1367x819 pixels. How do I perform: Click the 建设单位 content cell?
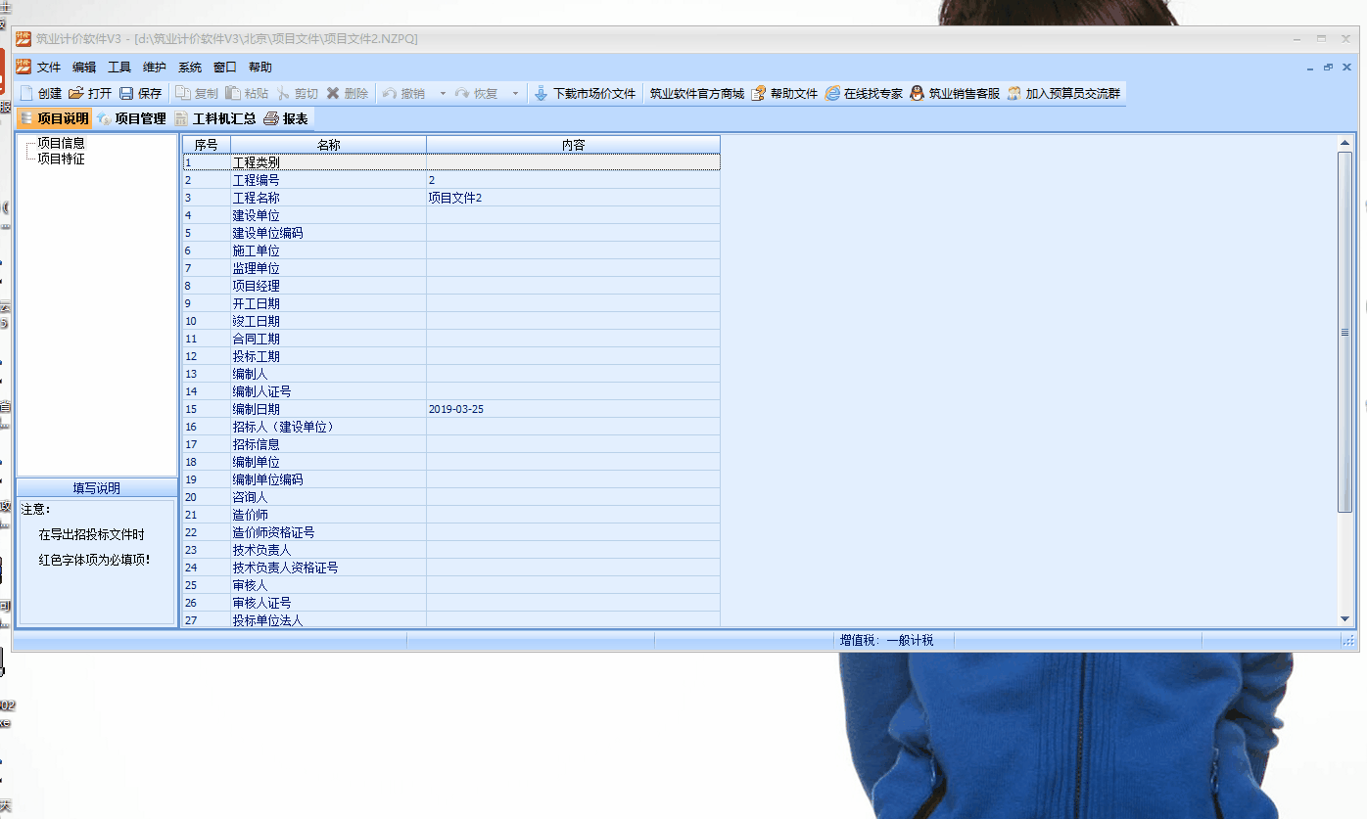[573, 215]
